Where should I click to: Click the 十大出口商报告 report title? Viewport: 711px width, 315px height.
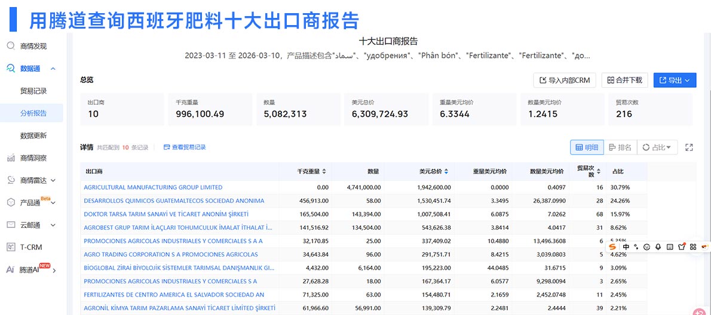coord(388,41)
